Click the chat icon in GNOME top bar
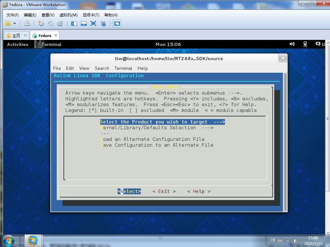 click(318, 44)
